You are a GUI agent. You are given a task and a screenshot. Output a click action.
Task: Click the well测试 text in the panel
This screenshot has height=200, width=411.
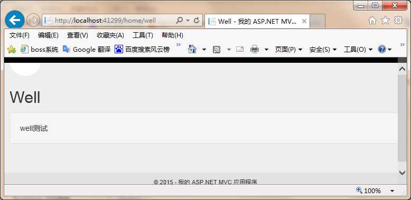[x=34, y=129]
